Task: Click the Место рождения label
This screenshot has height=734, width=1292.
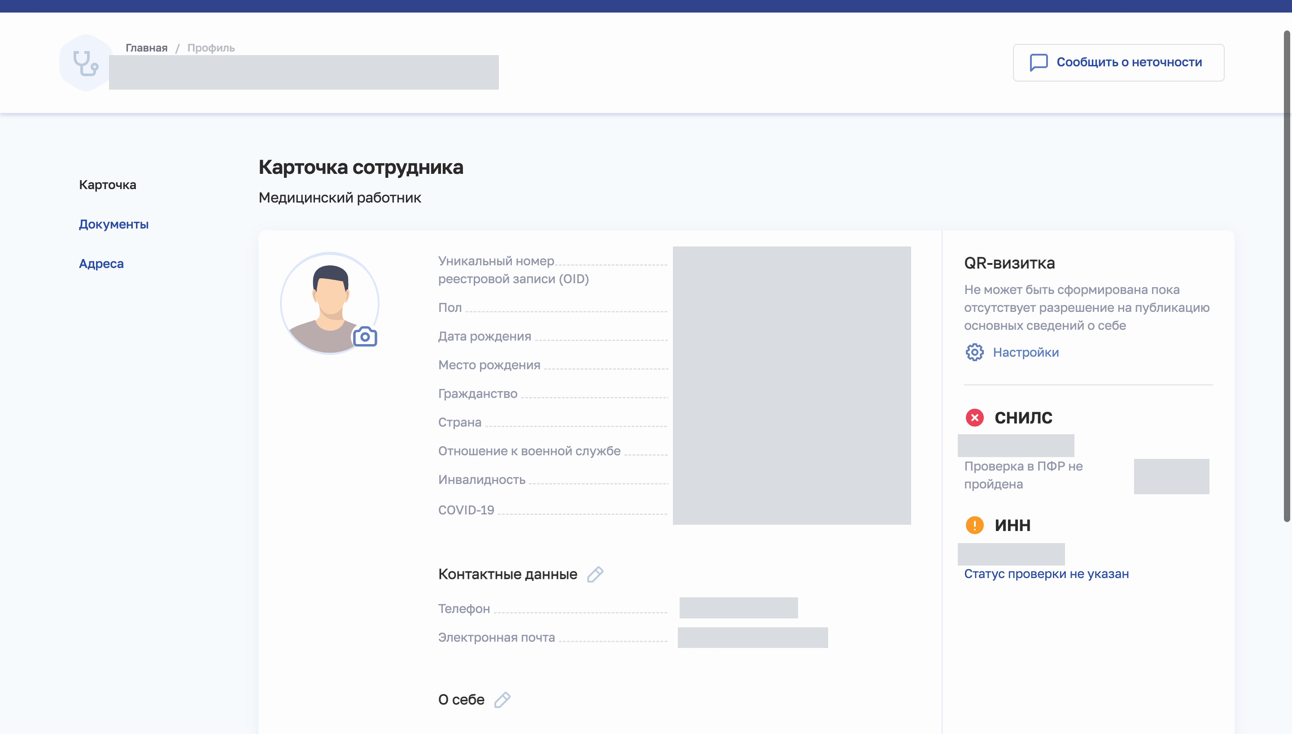Action: (x=489, y=365)
